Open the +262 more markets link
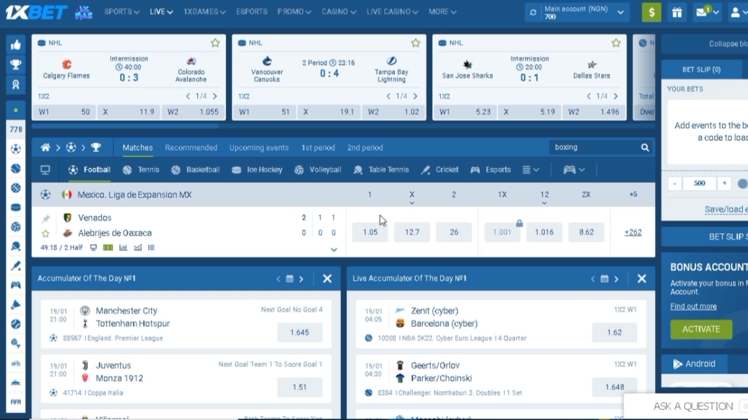This screenshot has width=748, height=420. (x=633, y=232)
